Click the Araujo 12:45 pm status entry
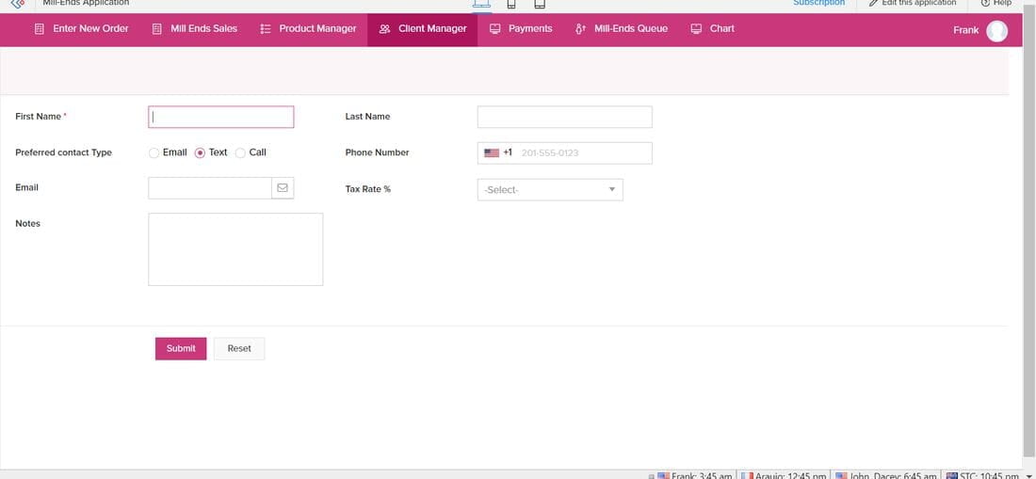 coord(783,475)
